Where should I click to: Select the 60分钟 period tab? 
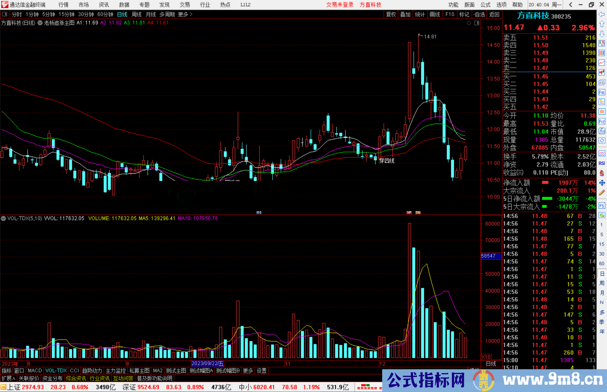tap(105, 14)
